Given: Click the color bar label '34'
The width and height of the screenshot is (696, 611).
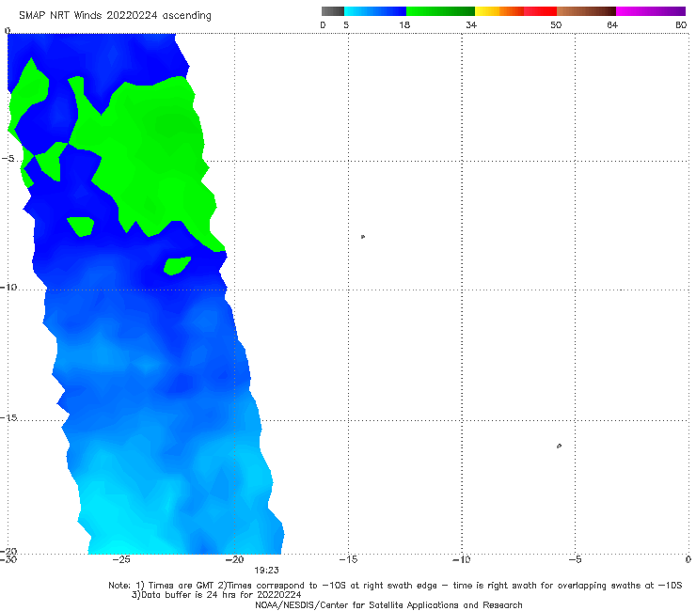Looking at the screenshot, I should click(471, 24).
